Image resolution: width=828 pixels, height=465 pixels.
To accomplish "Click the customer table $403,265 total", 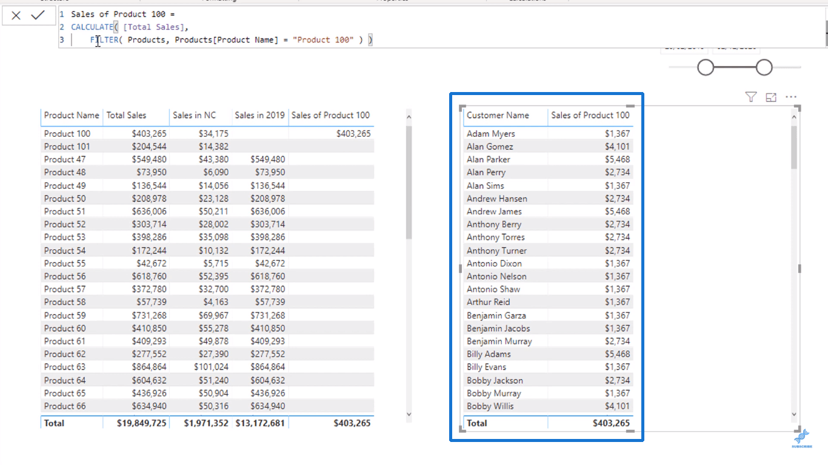I will [x=611, y=423].
